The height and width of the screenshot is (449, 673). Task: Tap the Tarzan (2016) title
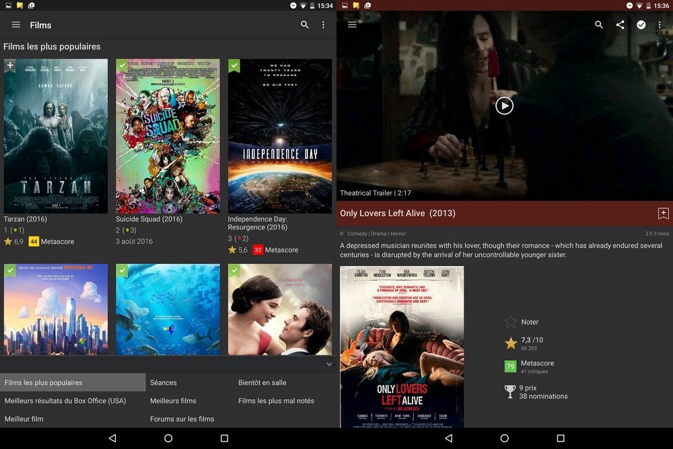[x=26, y=219]
